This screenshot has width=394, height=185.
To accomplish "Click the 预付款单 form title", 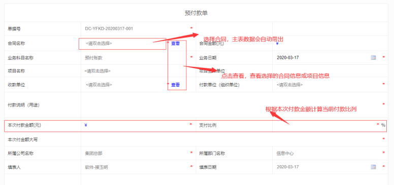I will pos(196,13).
